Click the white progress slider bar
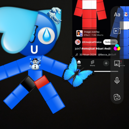The image size is (129, 129). pyautogui.click(x=106, y=71)
